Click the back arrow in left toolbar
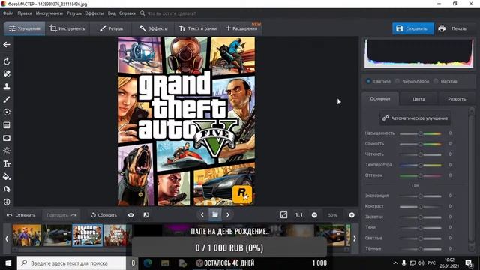480x270 pixels. [7, 45]
